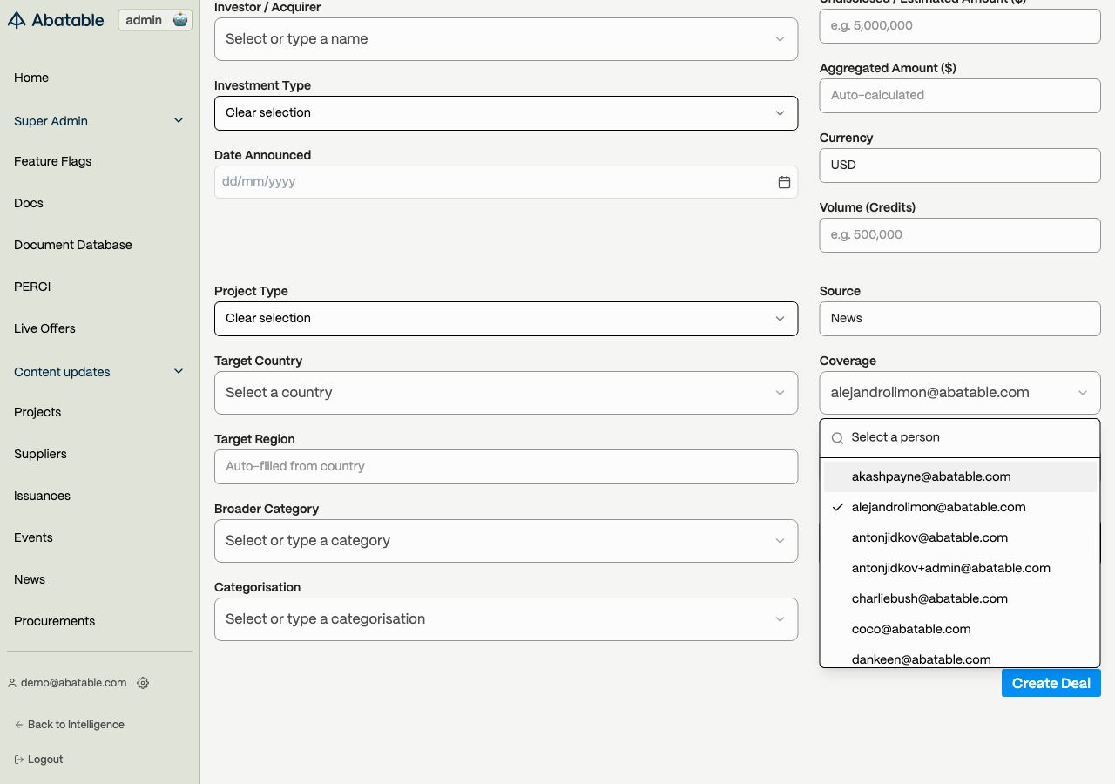Open settings gear next to demo email
The image size is (1115, 784).
[143, 683]
